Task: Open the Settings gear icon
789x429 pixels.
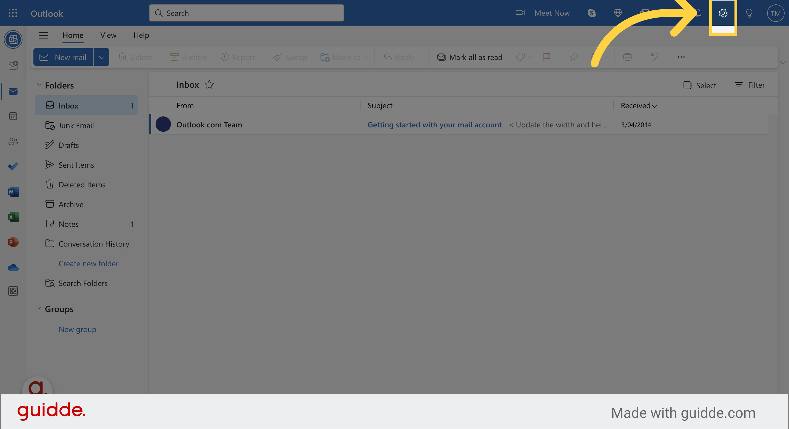Action: click(x=723, y=13)
